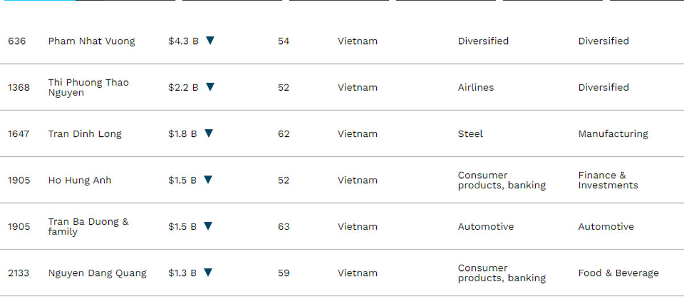684x304 pixels.
Task: Click the decline arrow in Ho Hung Anh's row
Action: point(208,180)
